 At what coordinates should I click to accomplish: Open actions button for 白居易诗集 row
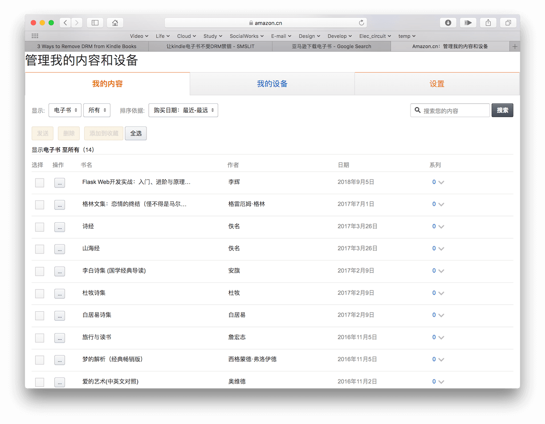coord(60,316)
